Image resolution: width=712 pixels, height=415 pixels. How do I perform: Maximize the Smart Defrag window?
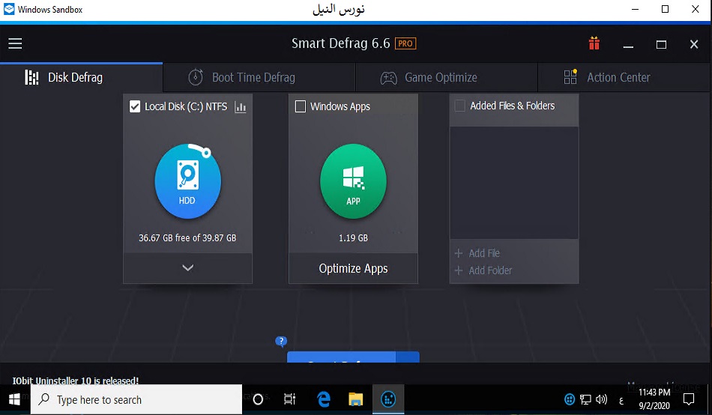point(661,44)
